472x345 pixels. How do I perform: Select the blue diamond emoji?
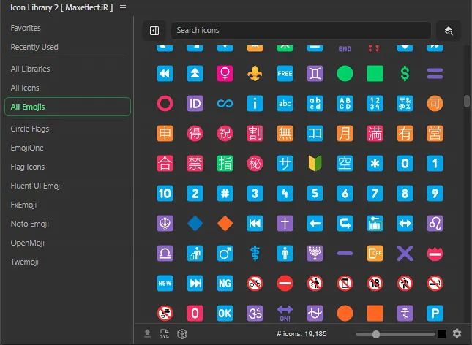(x=195, y=223)
